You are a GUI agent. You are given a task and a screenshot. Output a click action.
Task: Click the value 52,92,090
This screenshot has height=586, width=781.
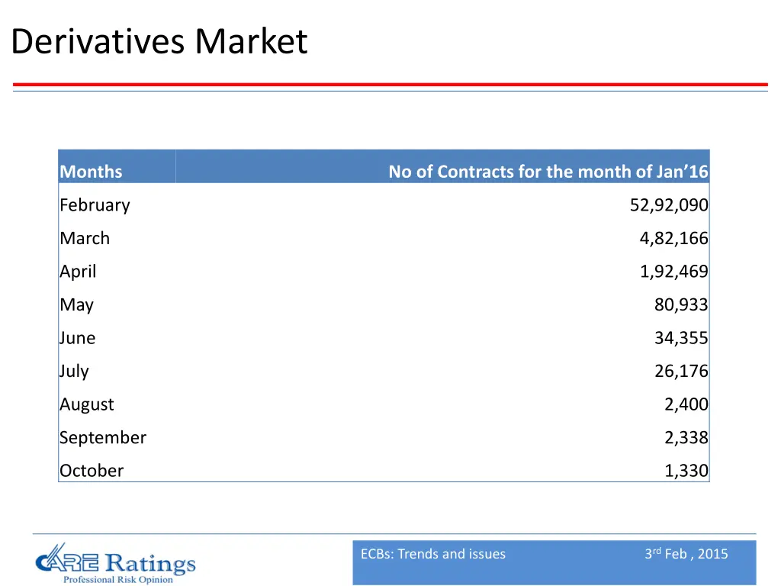click(669, 204)
